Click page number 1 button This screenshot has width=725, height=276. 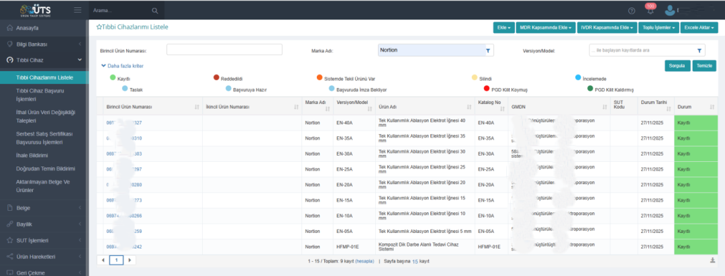click(x=117, y=261)
